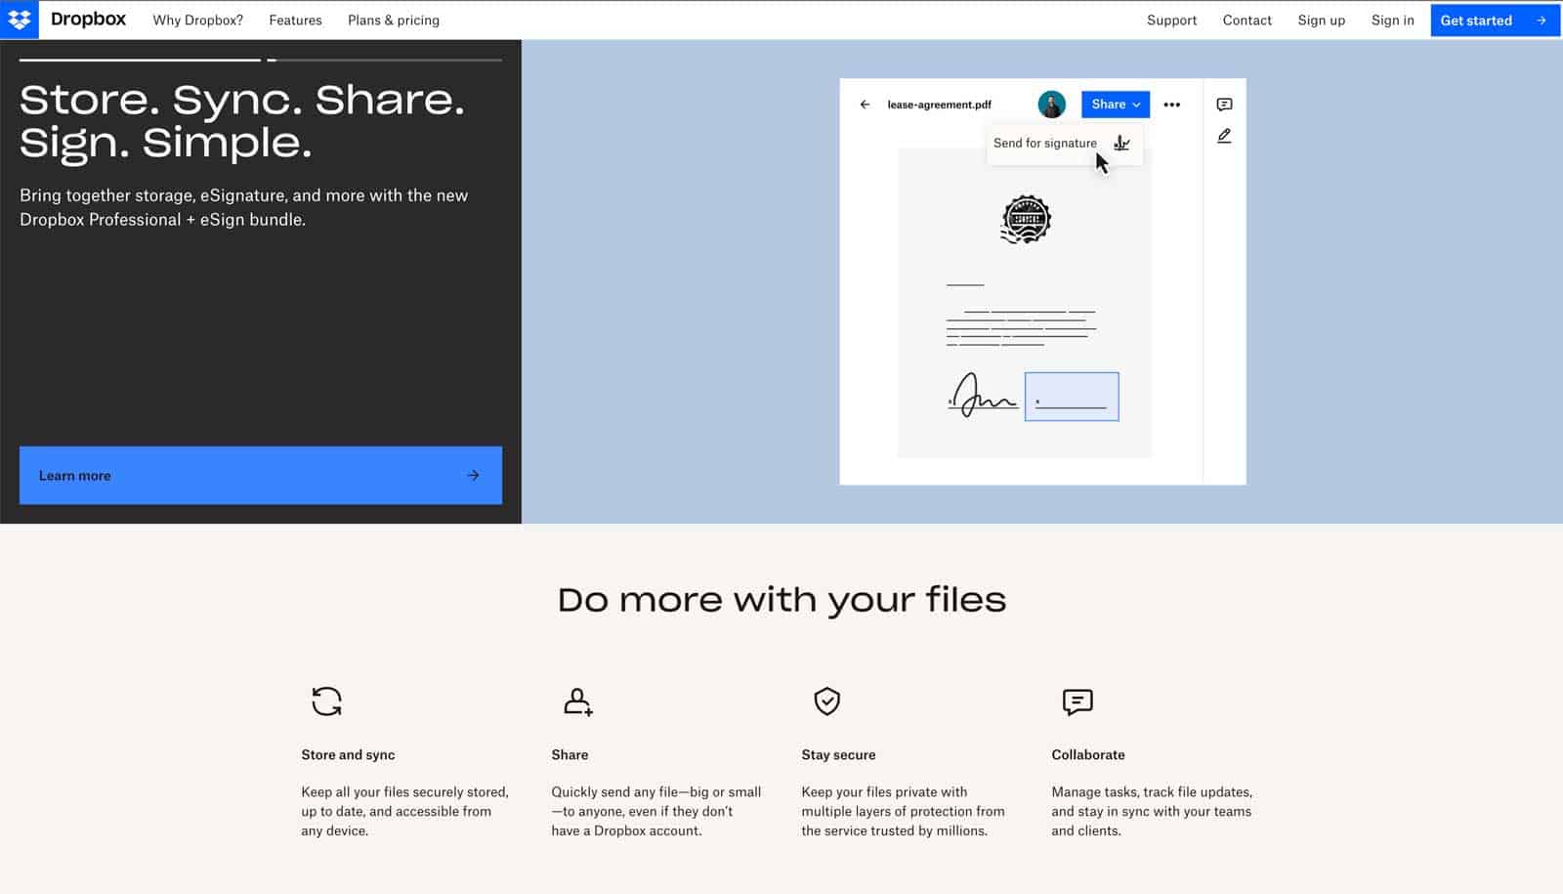1563x894 pixels.
Task: Choose Send for signature option
Action: [x=1064, y=144]
